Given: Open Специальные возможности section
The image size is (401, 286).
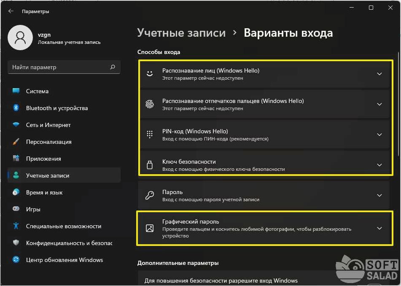Looking at the screenshot, I should click(x=64, y=226).
